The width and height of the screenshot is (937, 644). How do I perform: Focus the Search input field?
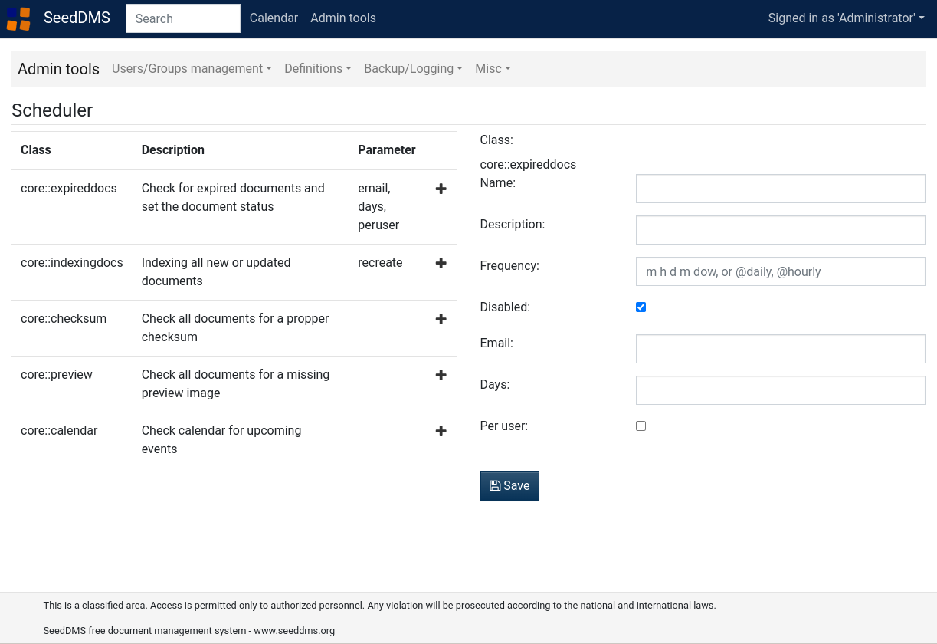tap(182, 18)
